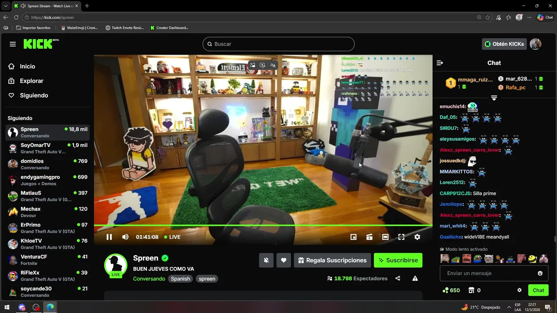The image size is (557, 313).
Task: Pause the live stream
Action: pyautogui.click(x=109, y=237)
